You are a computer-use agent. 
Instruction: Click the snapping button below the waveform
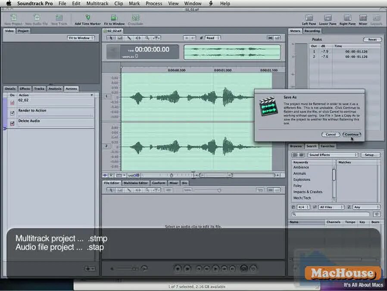coord(105,175)
